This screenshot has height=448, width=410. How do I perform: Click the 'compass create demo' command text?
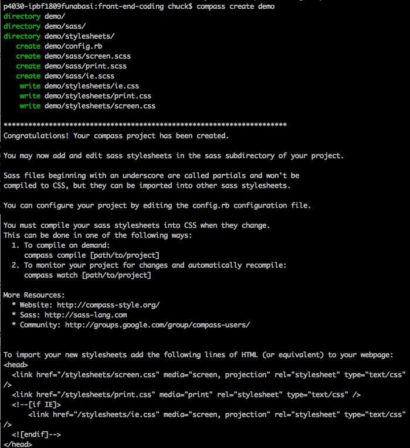[x=235, y=6]
